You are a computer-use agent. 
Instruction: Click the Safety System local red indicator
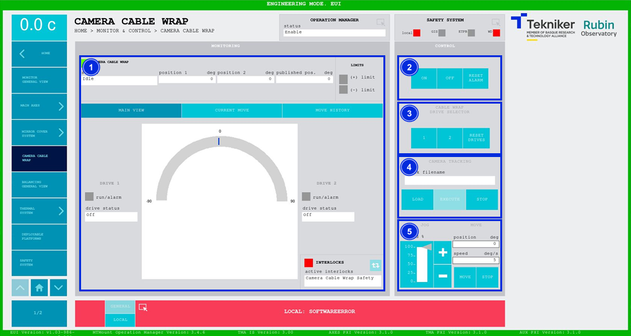point(417,33)
